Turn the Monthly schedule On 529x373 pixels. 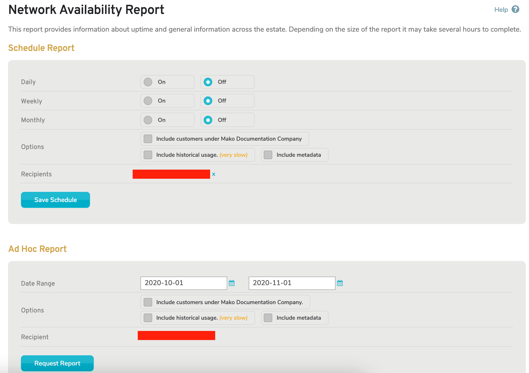tap(148, 120)
